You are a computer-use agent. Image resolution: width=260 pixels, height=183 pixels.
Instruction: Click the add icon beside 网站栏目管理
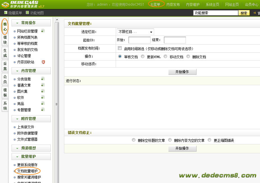click(x=43, y=31)
